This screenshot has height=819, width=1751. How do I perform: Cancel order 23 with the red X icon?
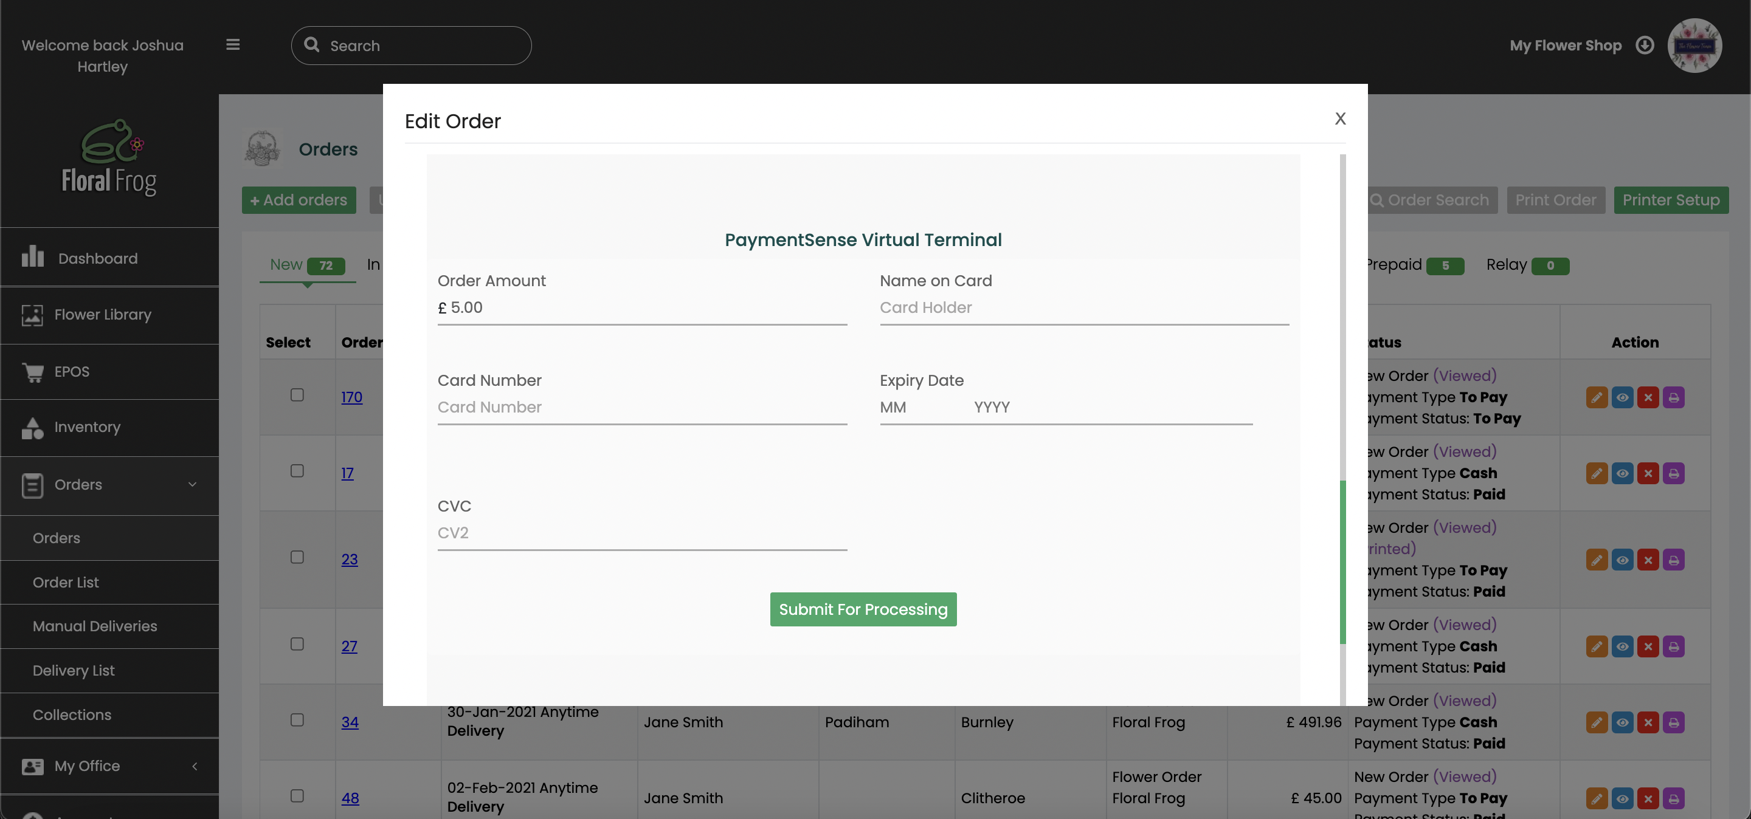[x=1648, y=560]
